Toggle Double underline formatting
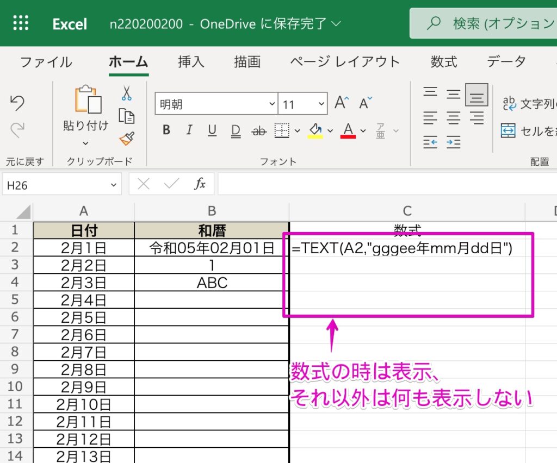 pyautogui.click(x=236, y=130)
